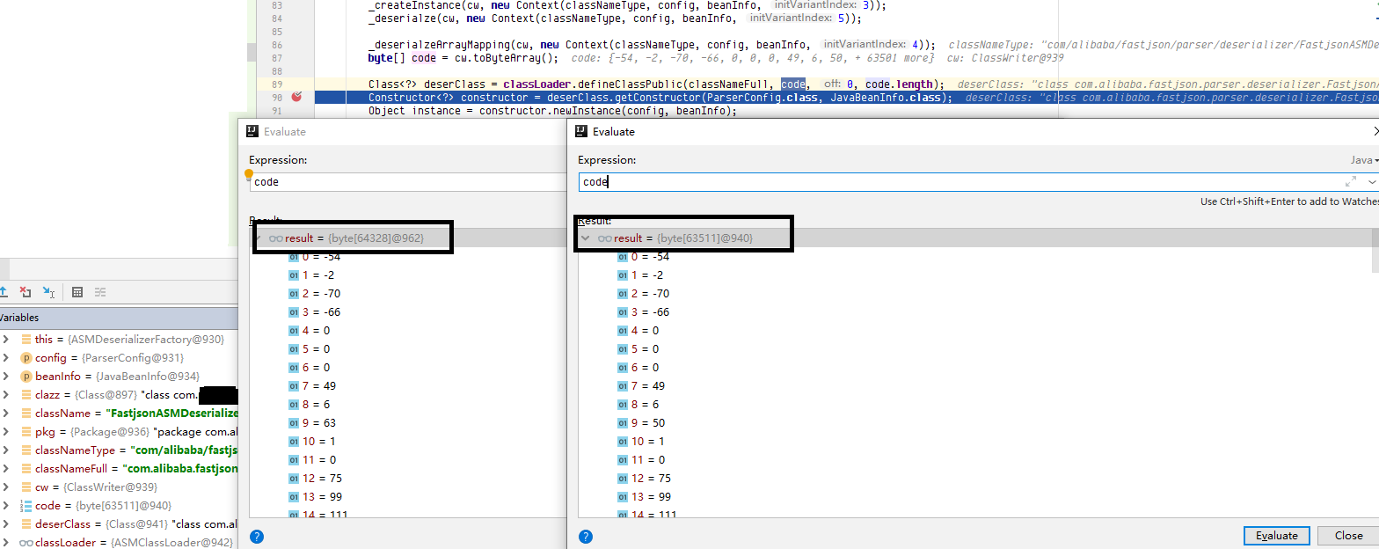1379x549 pixels.
Task: Click the Close button in Evaluate dialog
Action: 1348,536
